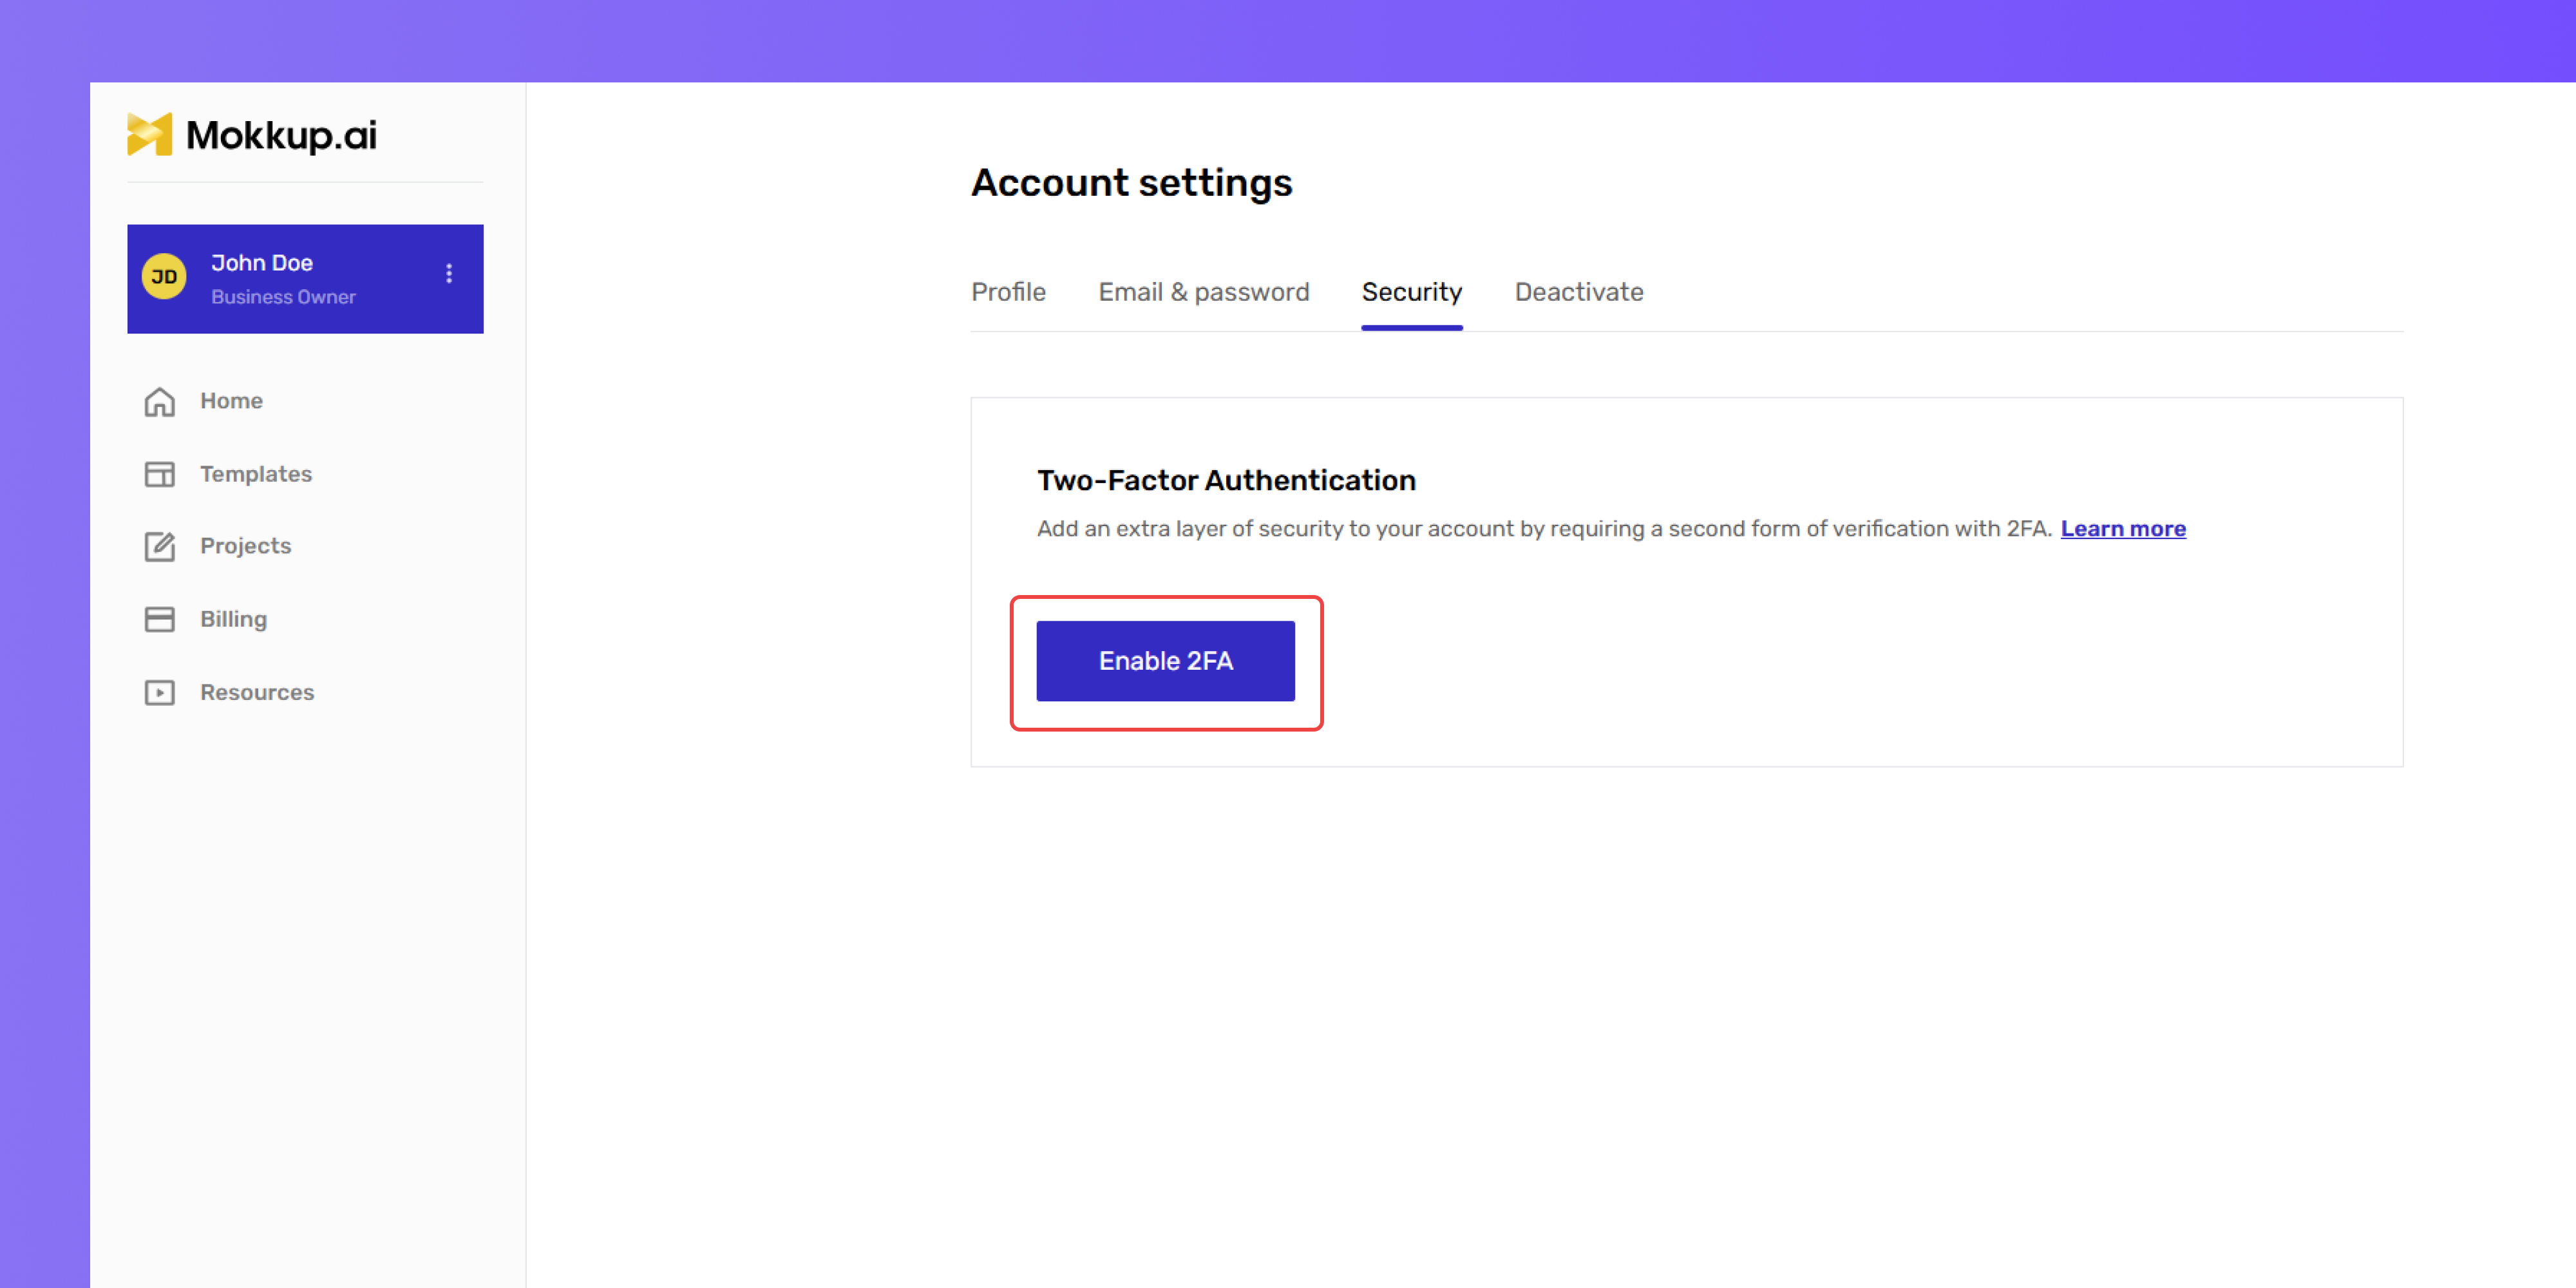Switch to the Profile tab
Screen dimensions: 2576x1288
pos(1008,292)
